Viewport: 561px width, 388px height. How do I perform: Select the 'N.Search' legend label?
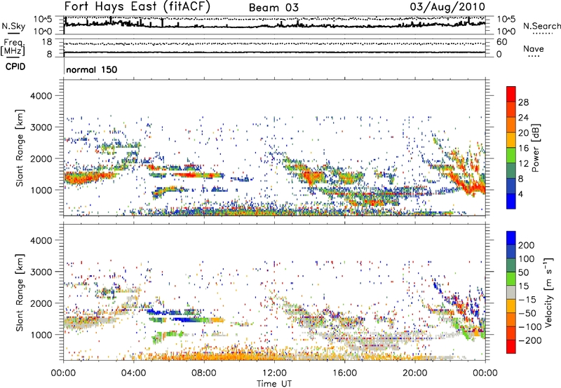(x=541, y=26)
